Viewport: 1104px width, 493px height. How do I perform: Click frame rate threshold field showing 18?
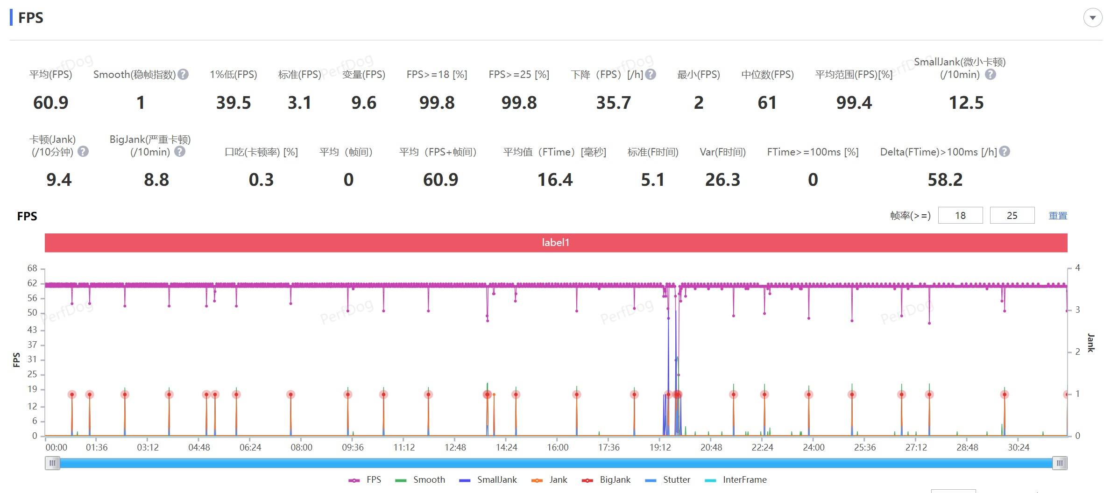point(960,216)
